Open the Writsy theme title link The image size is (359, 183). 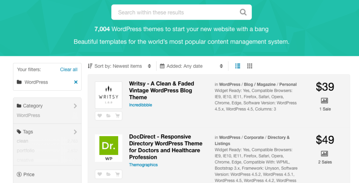(x=161, y=91)
